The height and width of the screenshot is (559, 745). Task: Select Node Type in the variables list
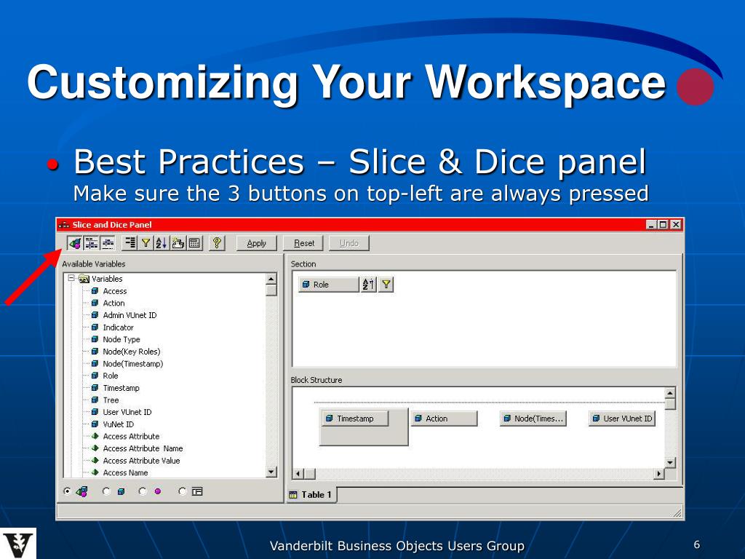pyautogui.click(x=121, y=339)
